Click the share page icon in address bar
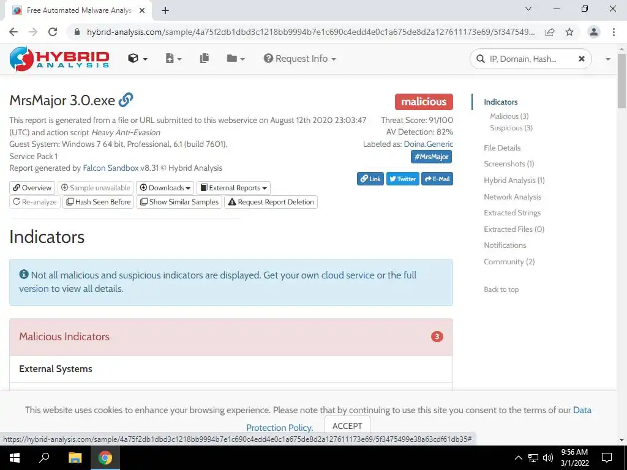The width and height of the screenshot is (627, 470). coord(550,32)
